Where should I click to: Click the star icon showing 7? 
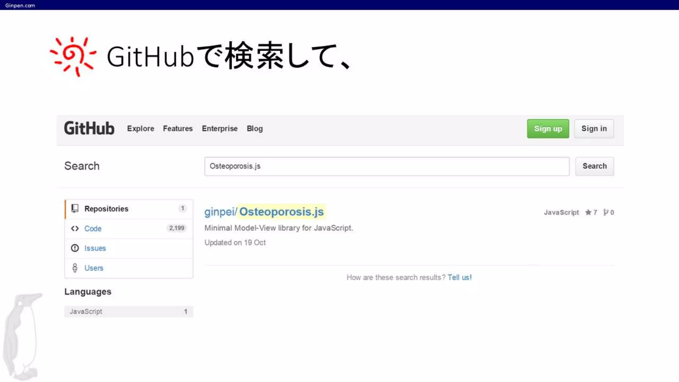coord(588,213)
